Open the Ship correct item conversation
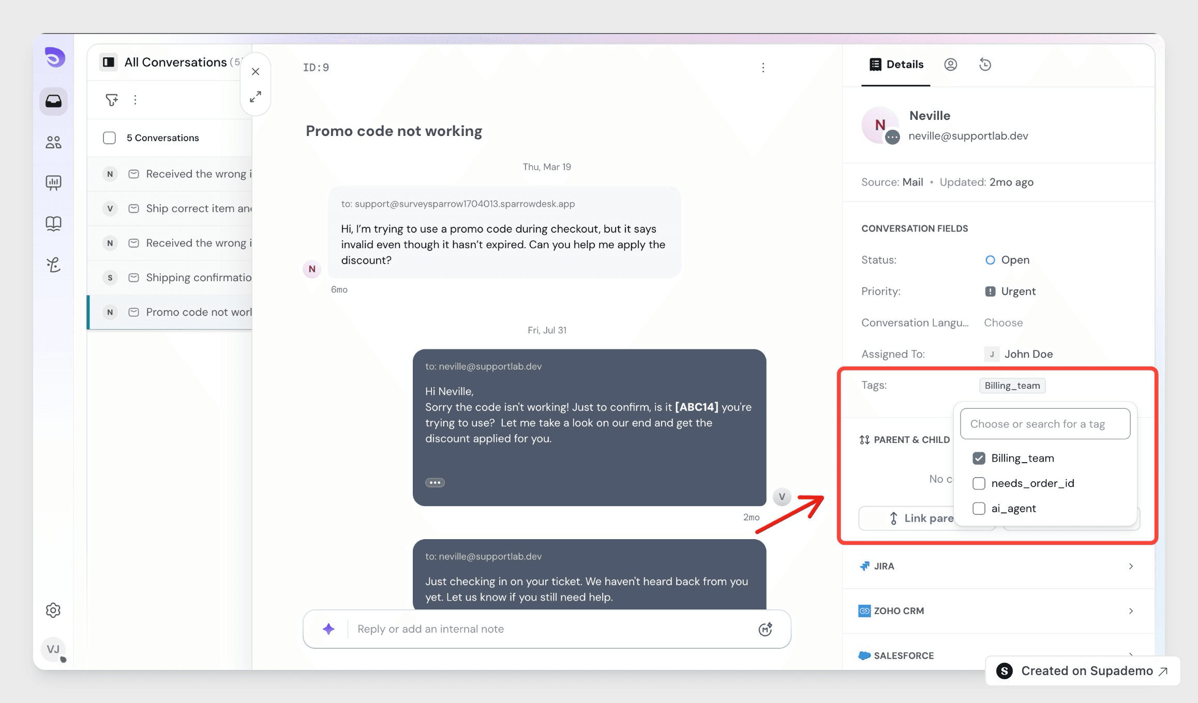1198x703 pixels. pos(170,209)
